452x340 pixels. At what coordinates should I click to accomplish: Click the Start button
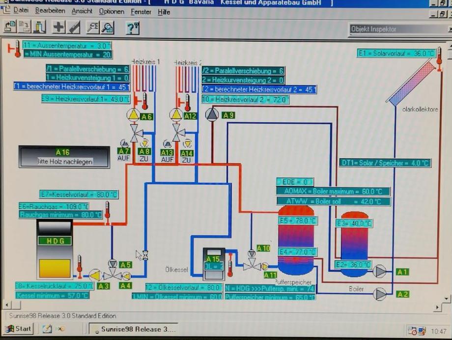19,329
